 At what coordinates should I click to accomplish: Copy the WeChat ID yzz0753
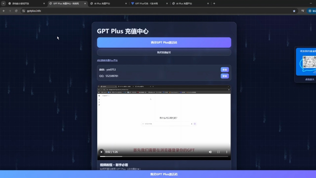click(225, 70)
